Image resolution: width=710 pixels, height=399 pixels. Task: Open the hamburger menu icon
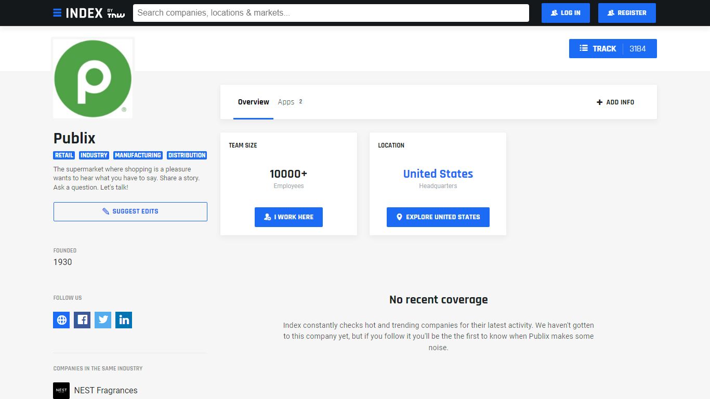(57, 13)
